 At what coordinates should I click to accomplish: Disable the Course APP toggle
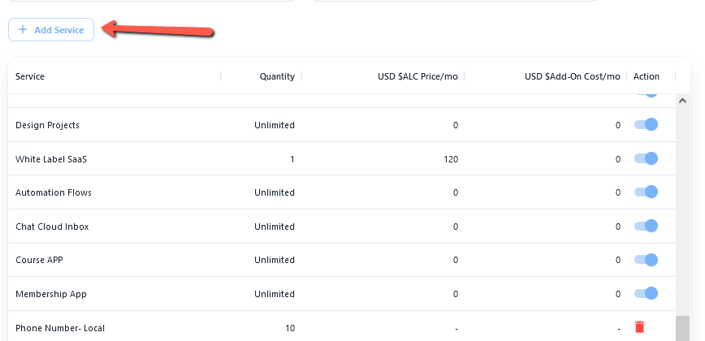point(647,260)
